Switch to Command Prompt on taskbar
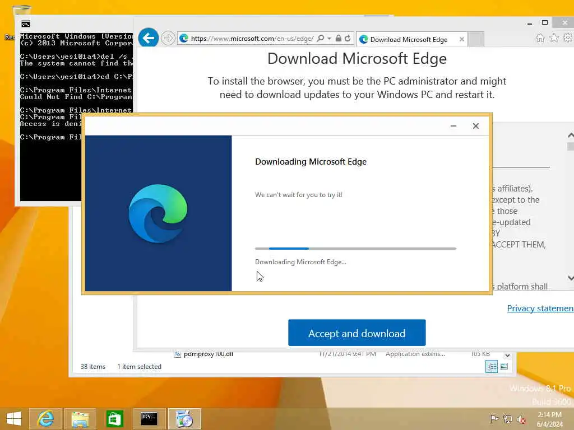The image size is (574, 430). click(149, 419)
